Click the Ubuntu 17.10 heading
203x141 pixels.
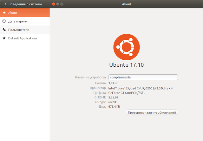tap(127, 65)
